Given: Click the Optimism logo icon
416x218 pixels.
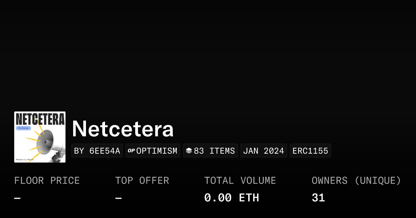Looking at the screenshot, I should [x=131, y=151].
